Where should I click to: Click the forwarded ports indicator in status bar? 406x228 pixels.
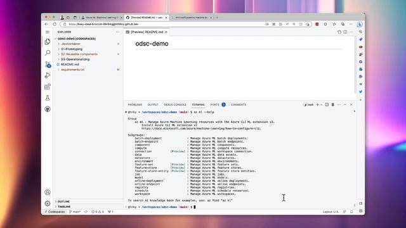coord(110,212)
